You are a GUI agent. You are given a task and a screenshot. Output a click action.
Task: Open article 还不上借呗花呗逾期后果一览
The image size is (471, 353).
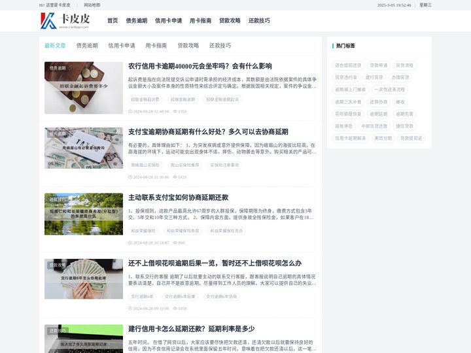click(x=215, y=263)
